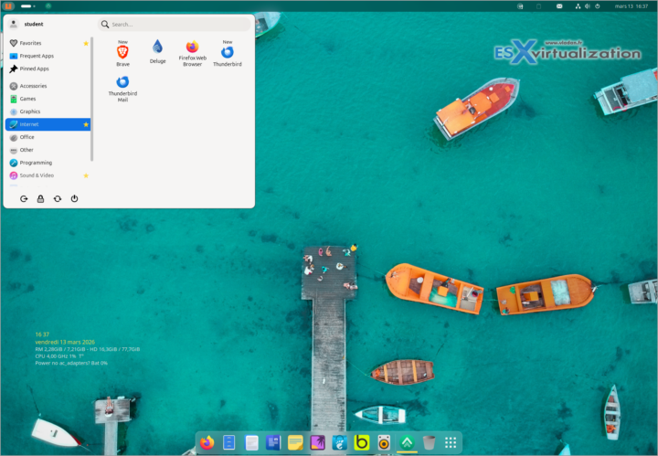This screenshot has width=658, height=456.
Task: Open the date and clock panel menu
Action: point(631,6)
